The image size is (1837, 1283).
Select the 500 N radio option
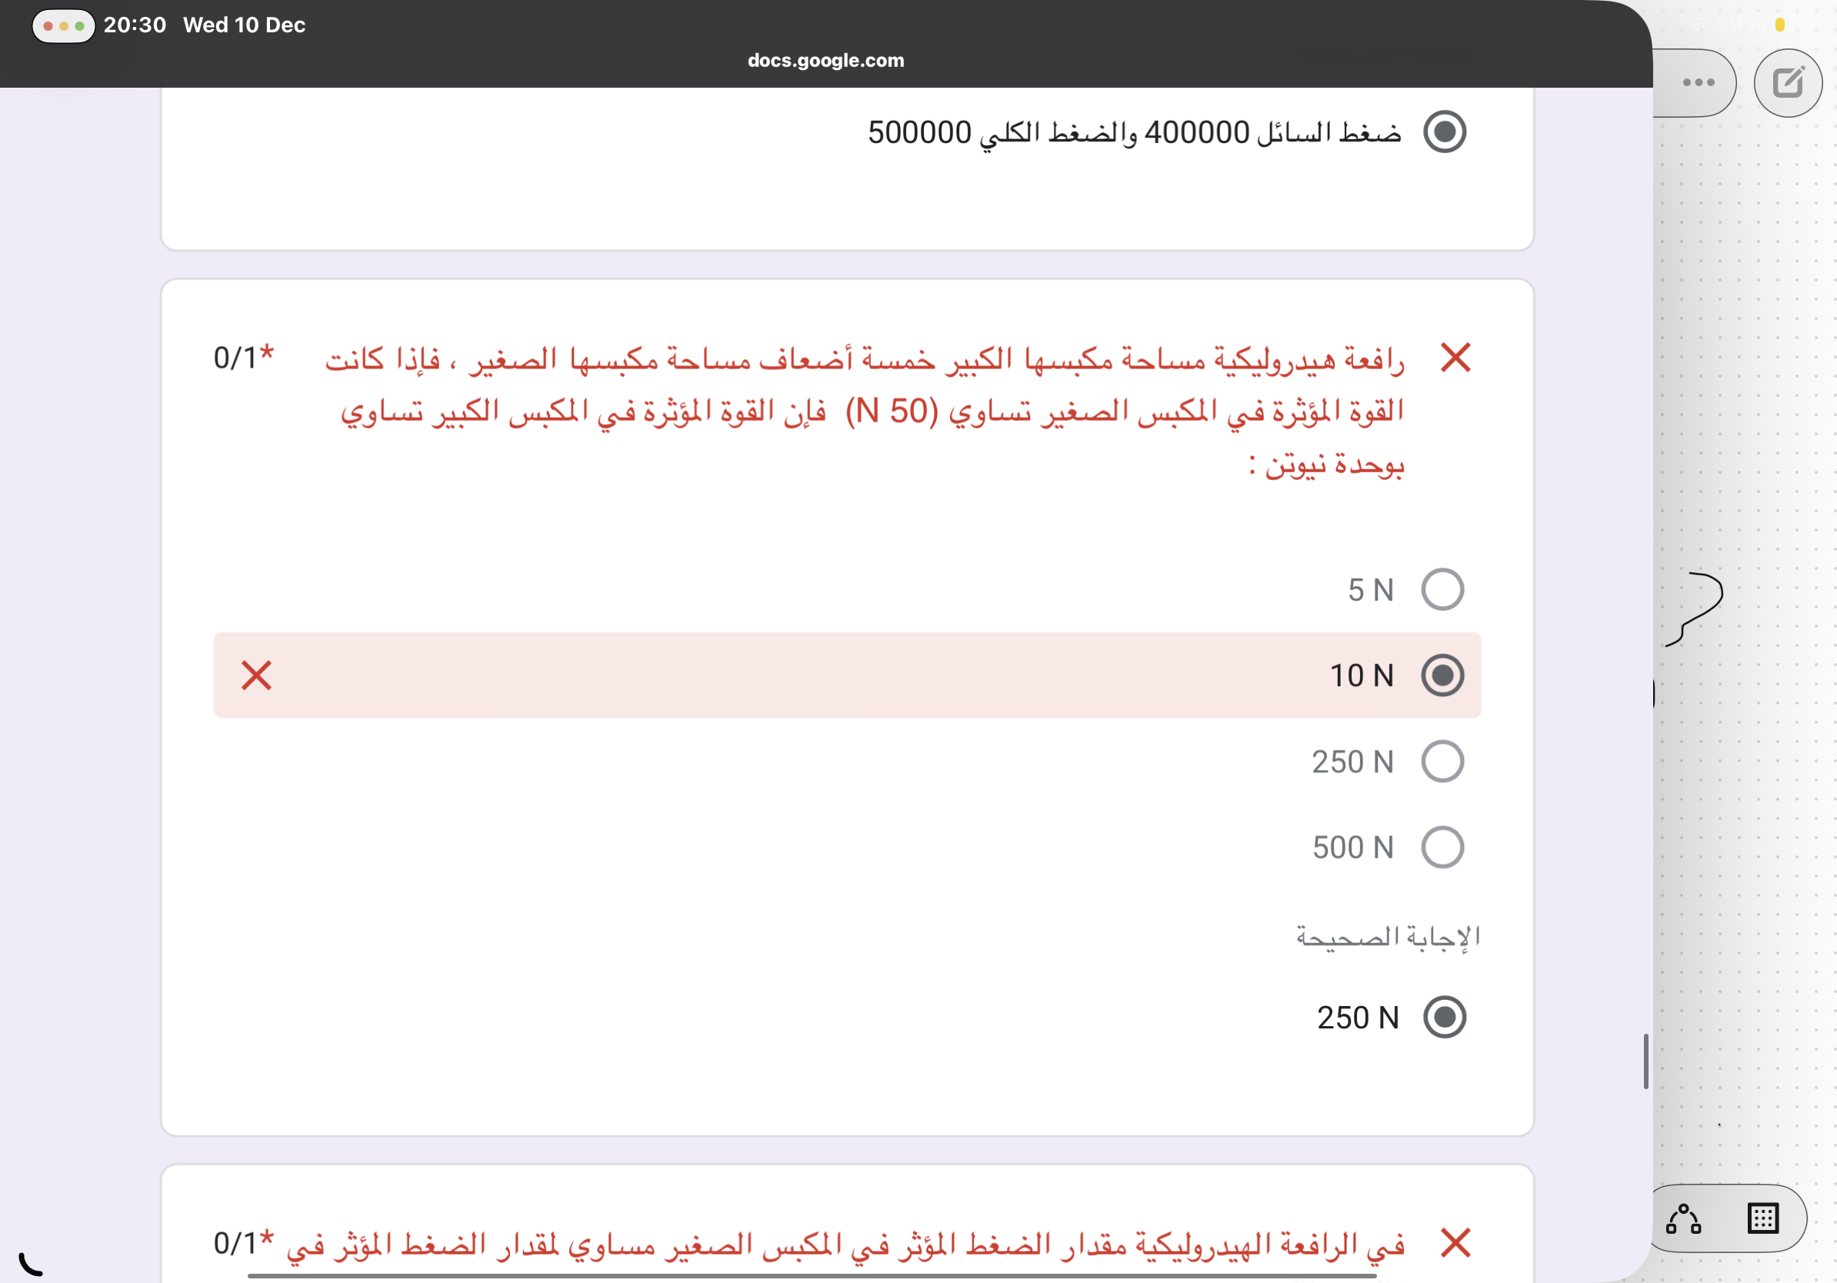pos(1442,846)
